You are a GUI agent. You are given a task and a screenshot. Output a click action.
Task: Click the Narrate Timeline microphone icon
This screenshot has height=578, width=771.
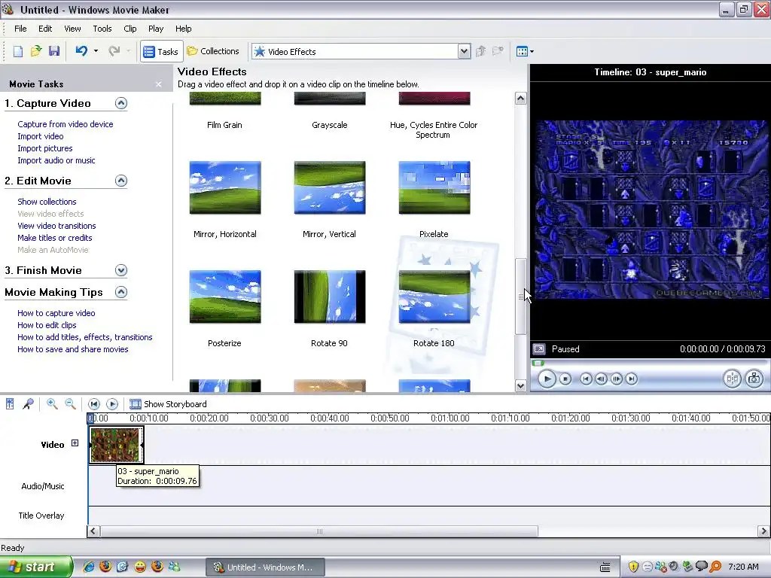[28, 404]
